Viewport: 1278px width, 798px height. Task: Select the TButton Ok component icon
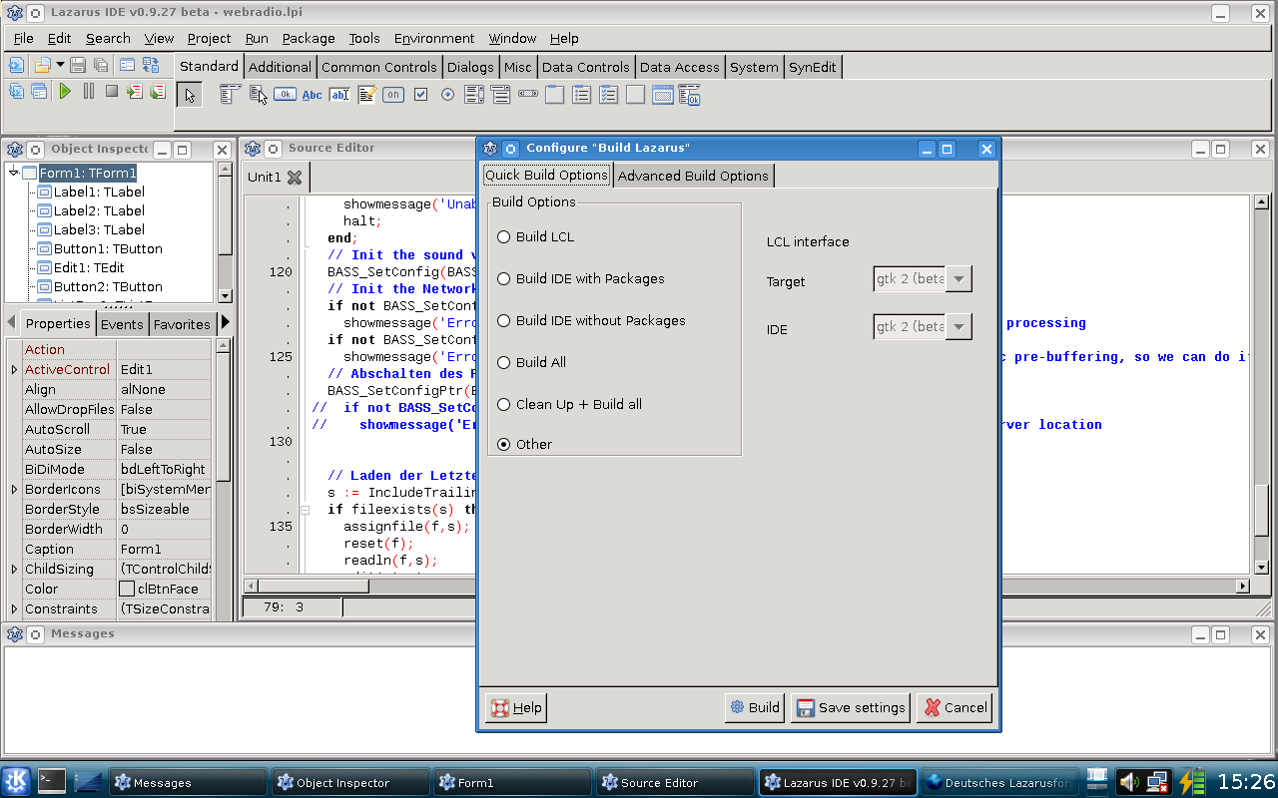pyautogui.click(x=286, y=95)
